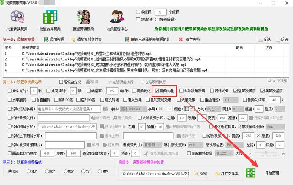Click the 反选 icon

click(x=278, y=40)
